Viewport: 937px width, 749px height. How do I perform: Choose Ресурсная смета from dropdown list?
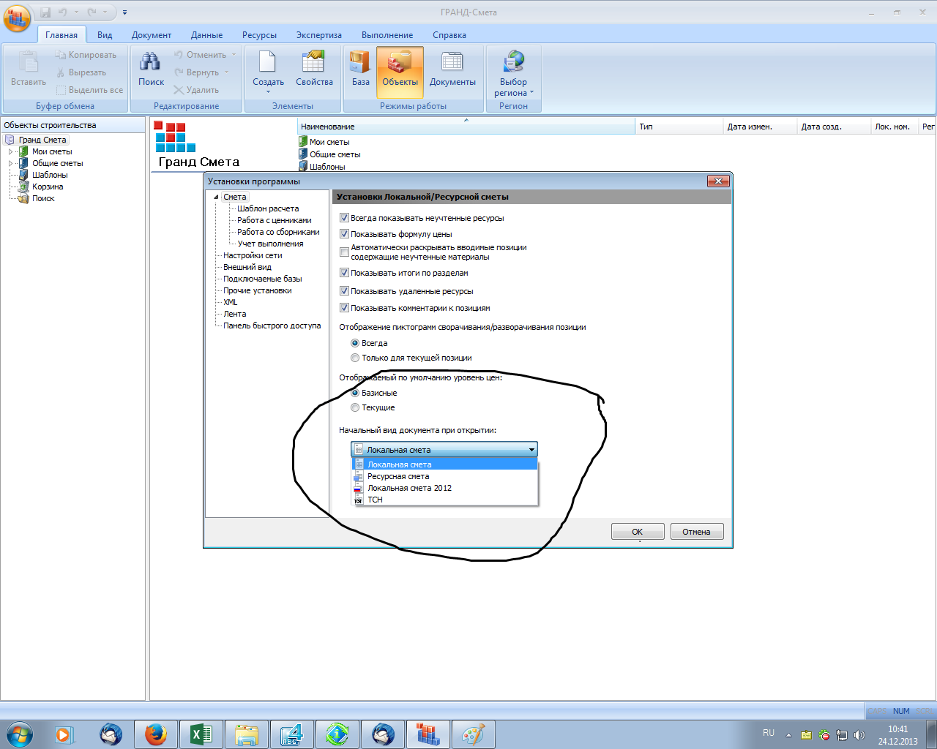(x=398, y=476)
